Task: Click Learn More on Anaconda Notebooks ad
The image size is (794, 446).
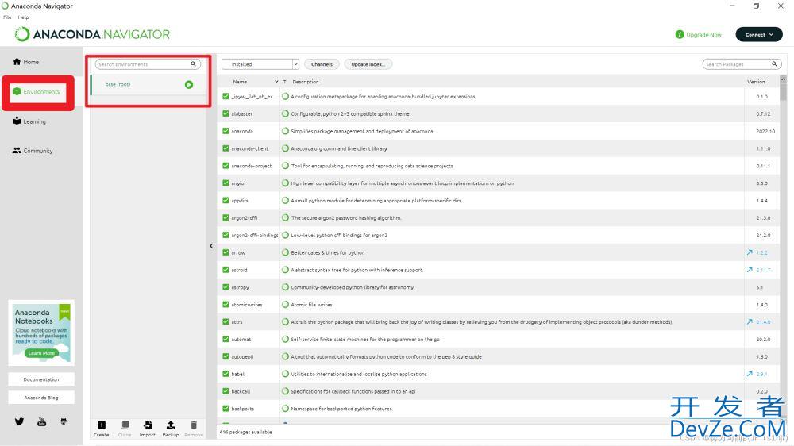Action: pos(41,353)
